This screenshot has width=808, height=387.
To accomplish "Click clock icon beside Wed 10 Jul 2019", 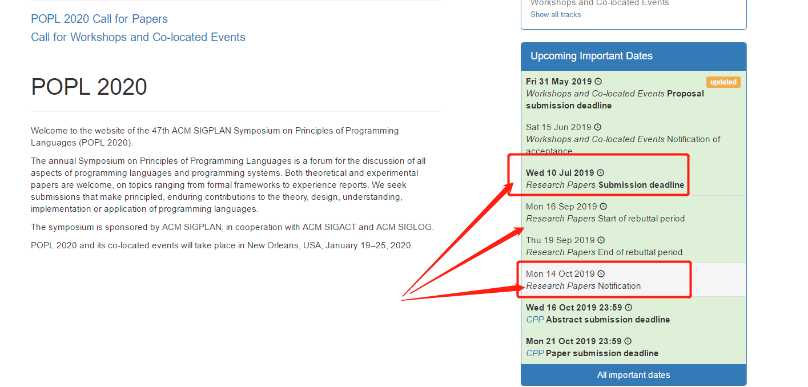I will click(600, 172).
